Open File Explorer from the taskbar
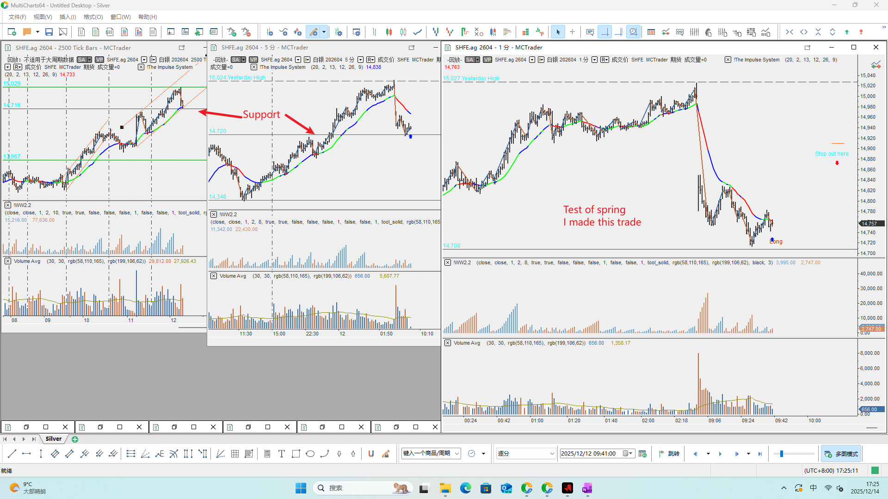Screen dimensions: 888x499 coord(445,488)
